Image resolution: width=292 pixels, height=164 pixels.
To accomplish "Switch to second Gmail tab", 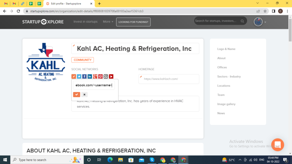I will coord(14,4).
